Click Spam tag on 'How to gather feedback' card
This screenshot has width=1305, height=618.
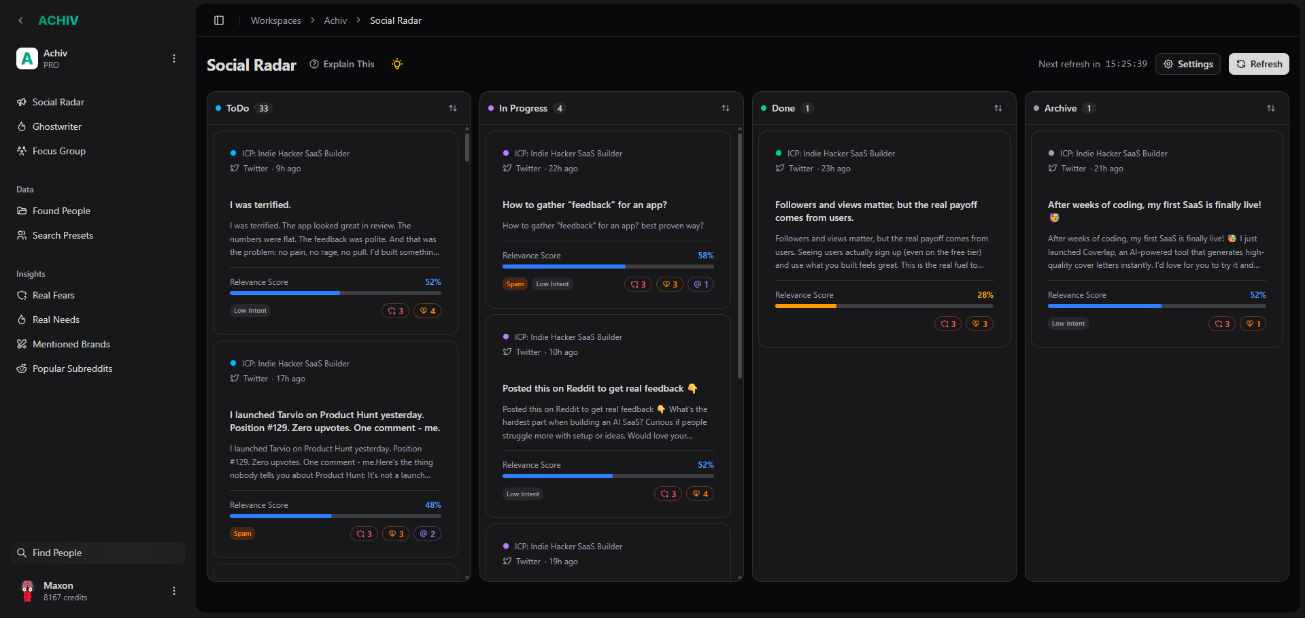515,284
